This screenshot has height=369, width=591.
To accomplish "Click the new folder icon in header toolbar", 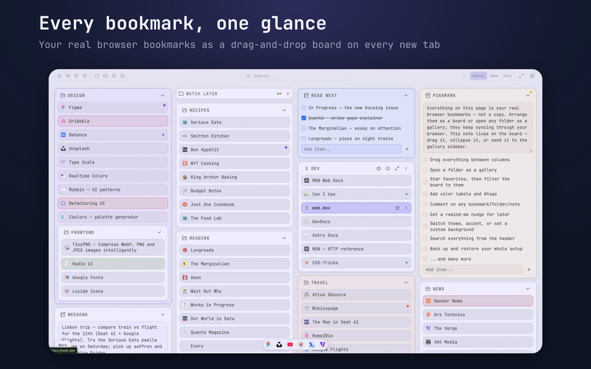I will click(x=105, y=76).
